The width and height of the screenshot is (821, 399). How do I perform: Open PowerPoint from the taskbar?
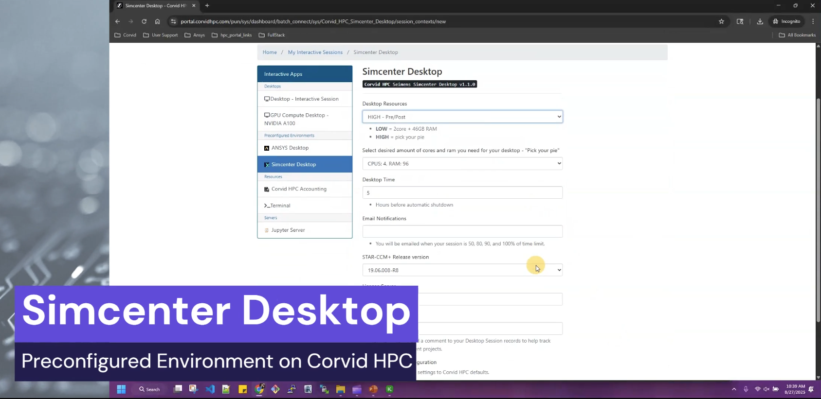click(x=373, y=389)
